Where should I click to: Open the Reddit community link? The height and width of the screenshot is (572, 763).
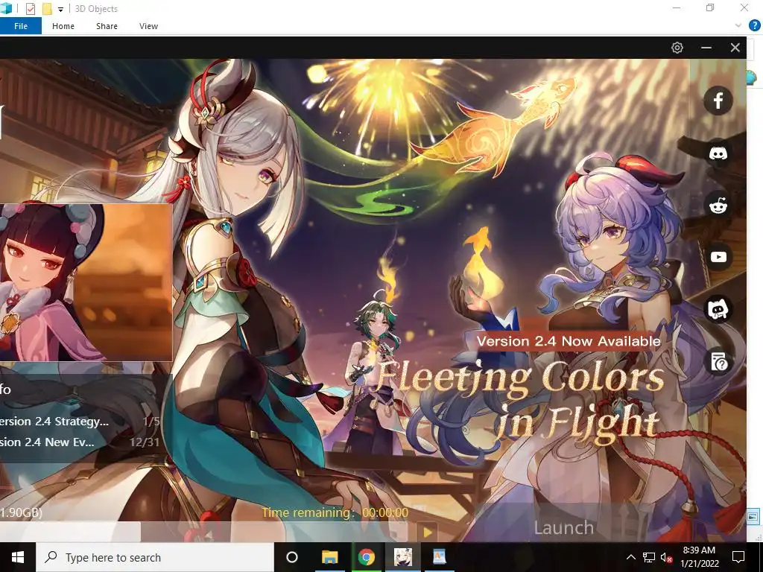pyautogui.click(x=718, y=206)
